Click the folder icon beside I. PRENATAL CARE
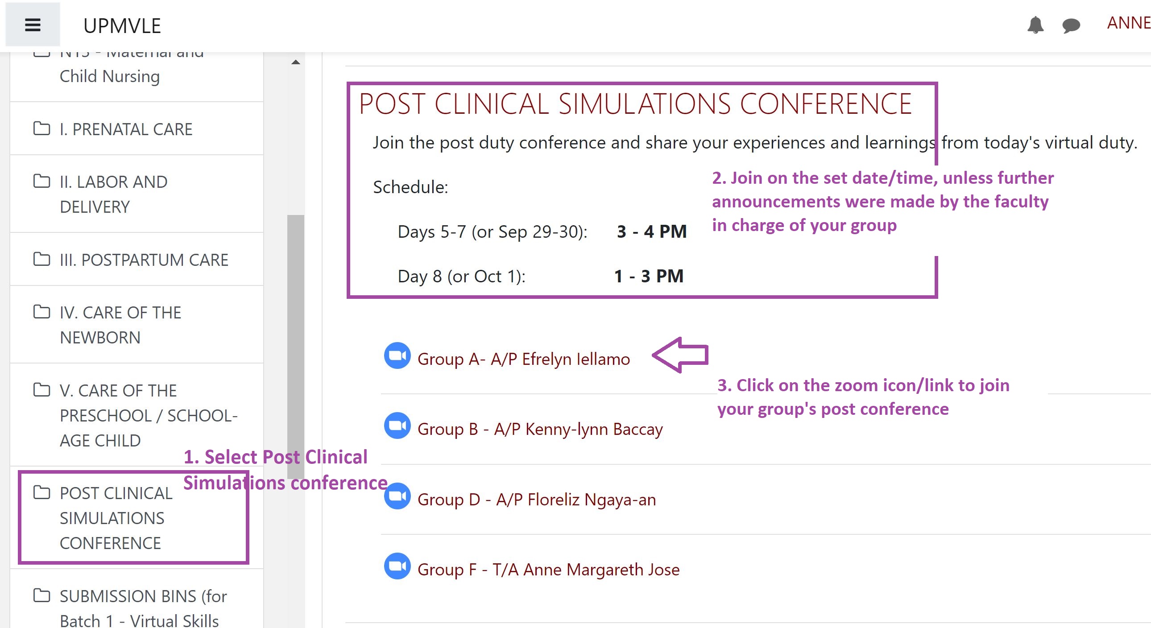Viewport: 1151px width, 628px height. (x=41, y=128)
